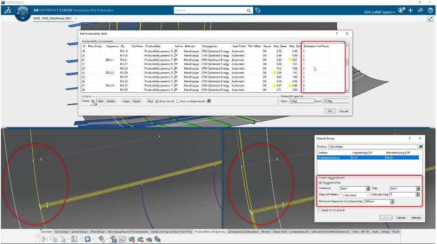Open the Drop-off Pattern Backslash dropdown
The image size is (437, 244).
click(x=355, y=195)
